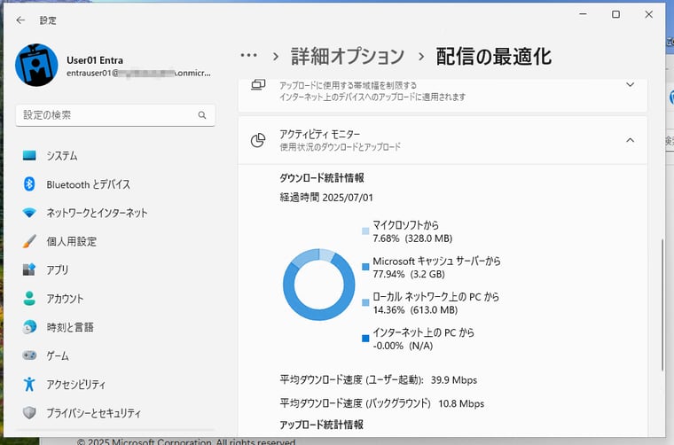Expand the upload bandwidth limit section
The image size is (674, 445).
click(x=630, y=84)
